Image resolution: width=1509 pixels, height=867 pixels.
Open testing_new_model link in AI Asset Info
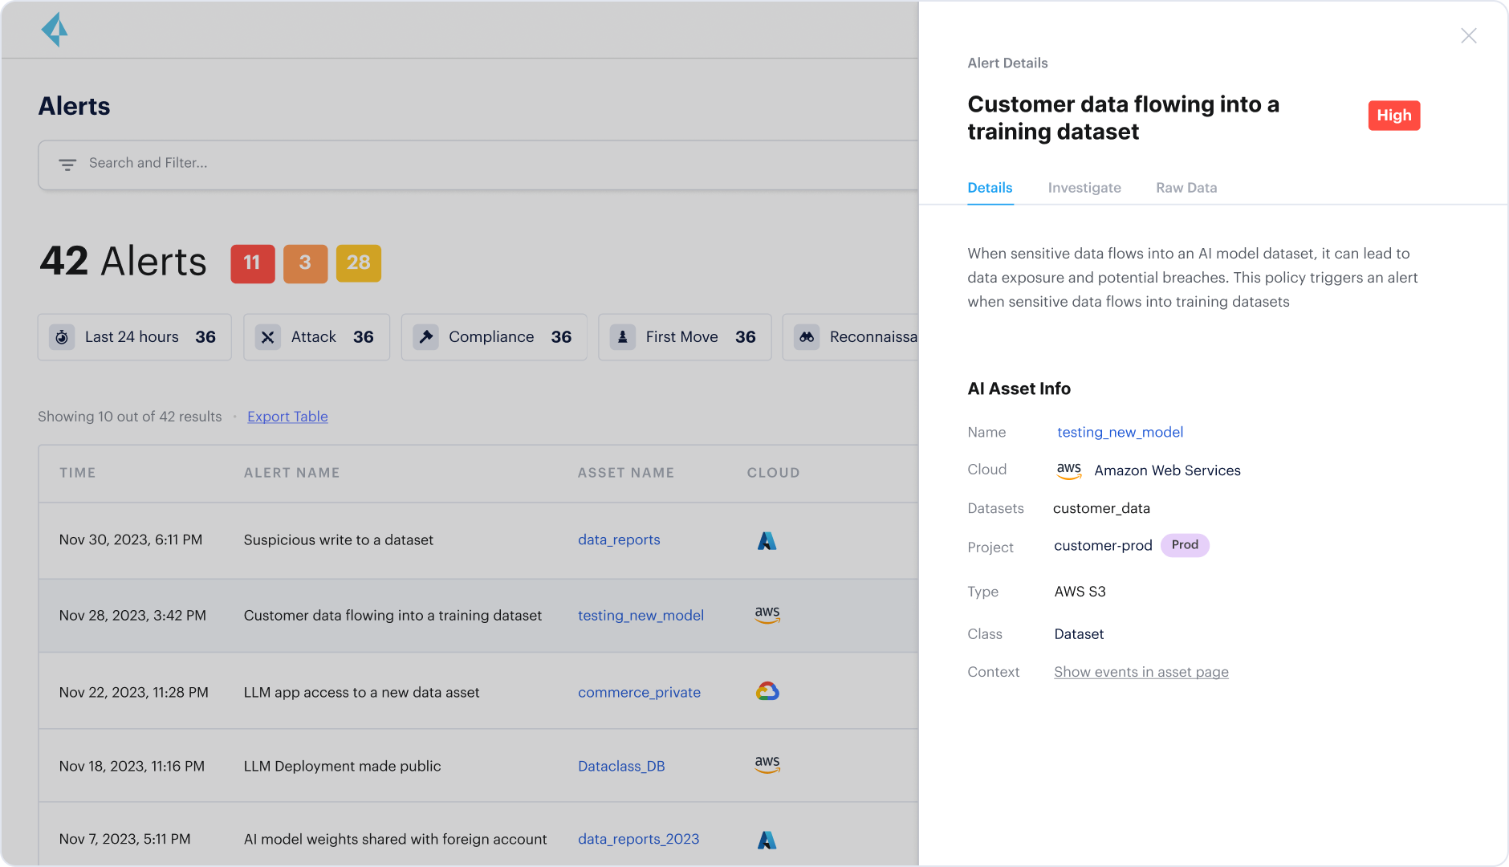click(1120, 432)
